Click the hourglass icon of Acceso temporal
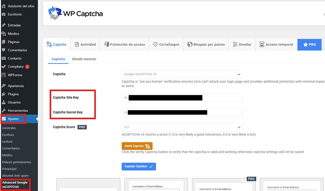The width and height of the screenshot is (325, 191). pos(262,44)
